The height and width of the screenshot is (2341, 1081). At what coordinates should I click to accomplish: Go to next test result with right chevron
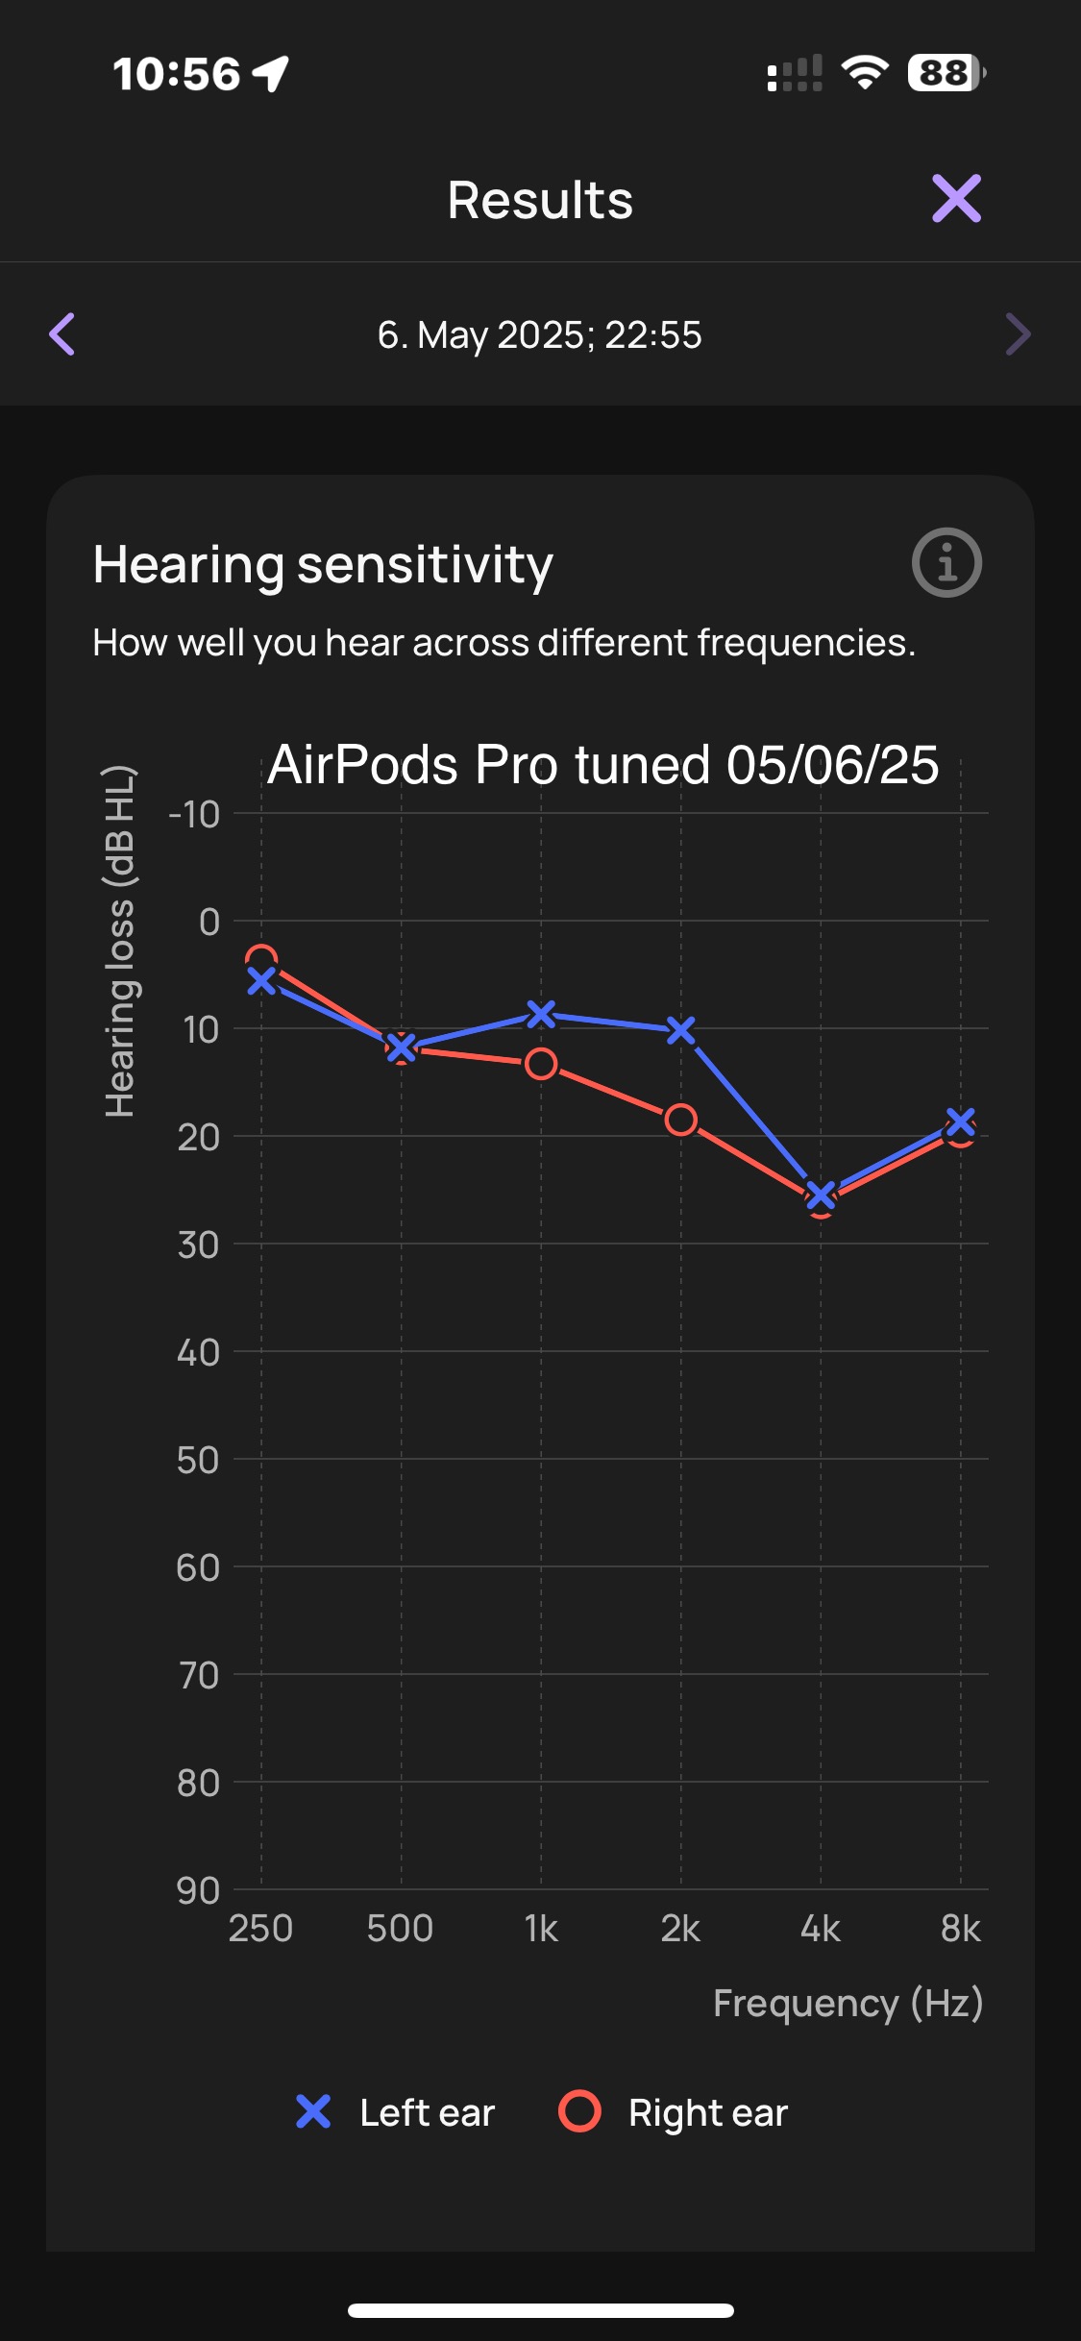[x=1018, y=334]
